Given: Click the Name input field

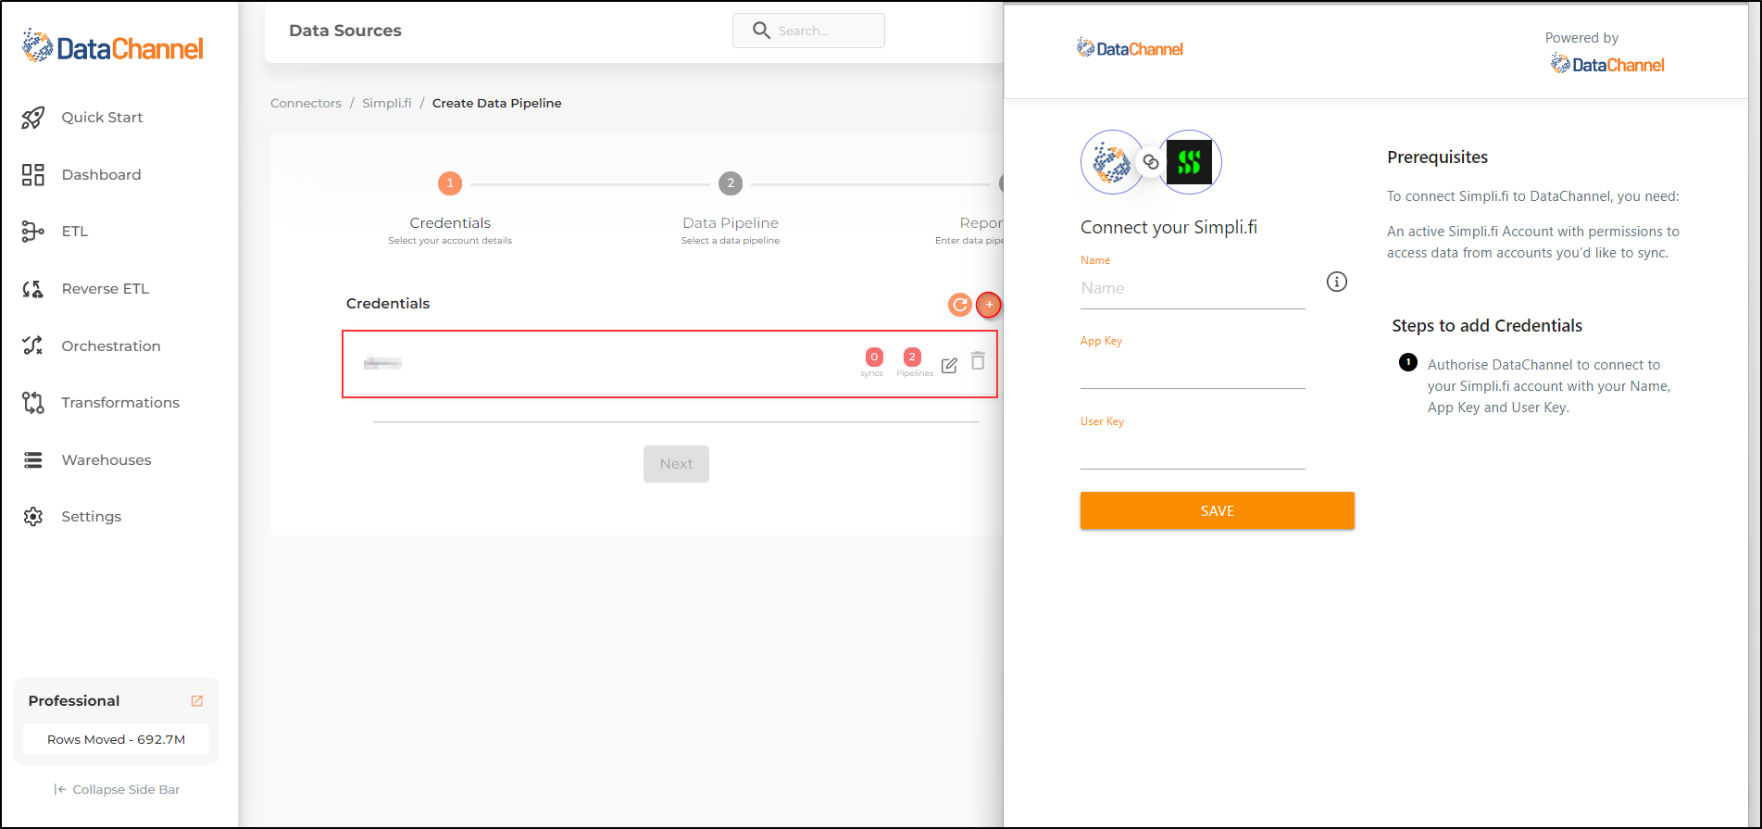Looking at the screenshot, I should click(1193, 289).
